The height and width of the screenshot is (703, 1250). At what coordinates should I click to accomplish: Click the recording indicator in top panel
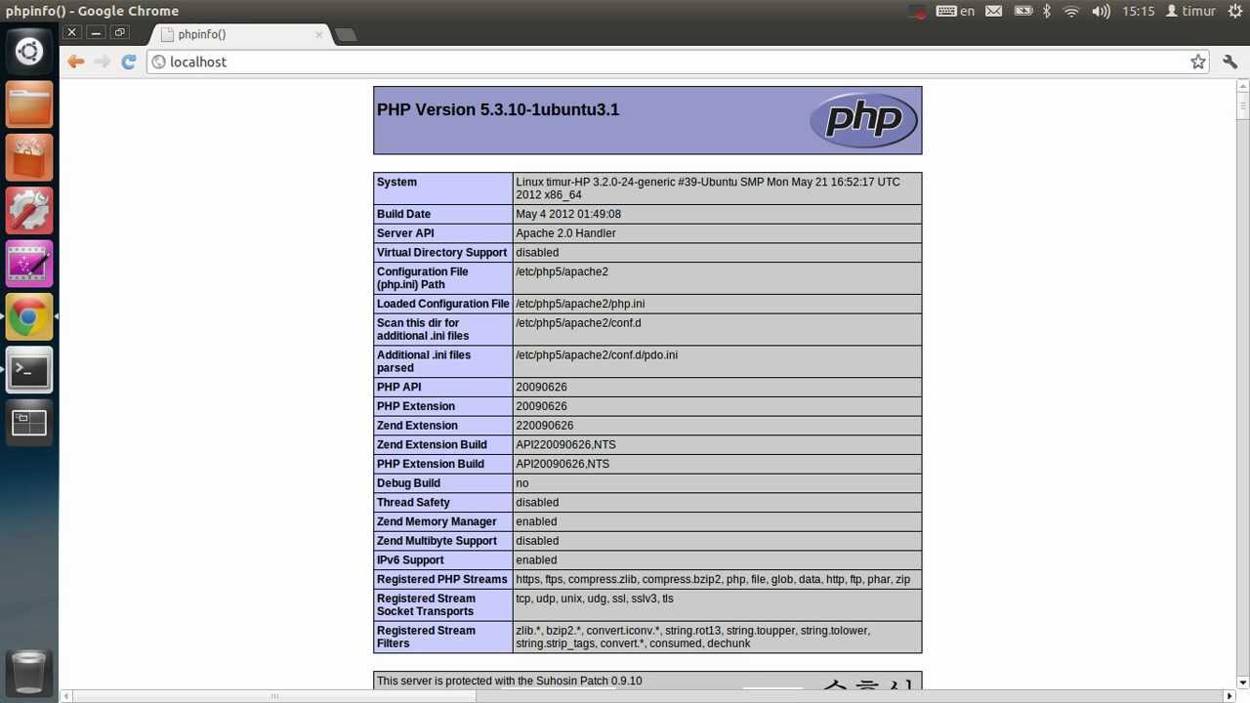(917, 11)
